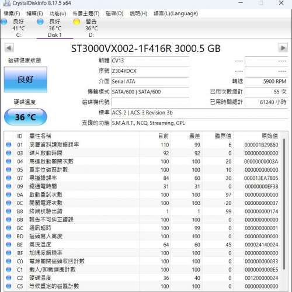Open the 檔案(F) menu
The height and width of the screenshot is (292, 292).
tap(12, 13)
